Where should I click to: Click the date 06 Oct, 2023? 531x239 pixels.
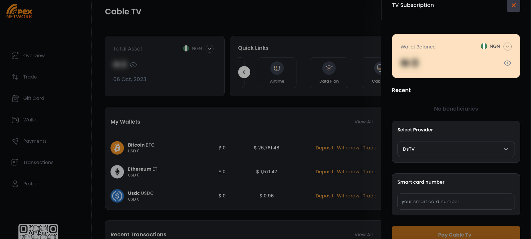[x=130, y=79]
